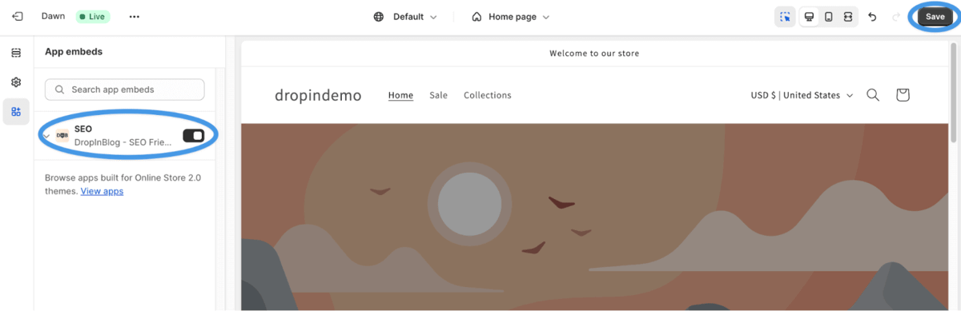
Task: Click the Save button
Action: (x=935, y=17)
